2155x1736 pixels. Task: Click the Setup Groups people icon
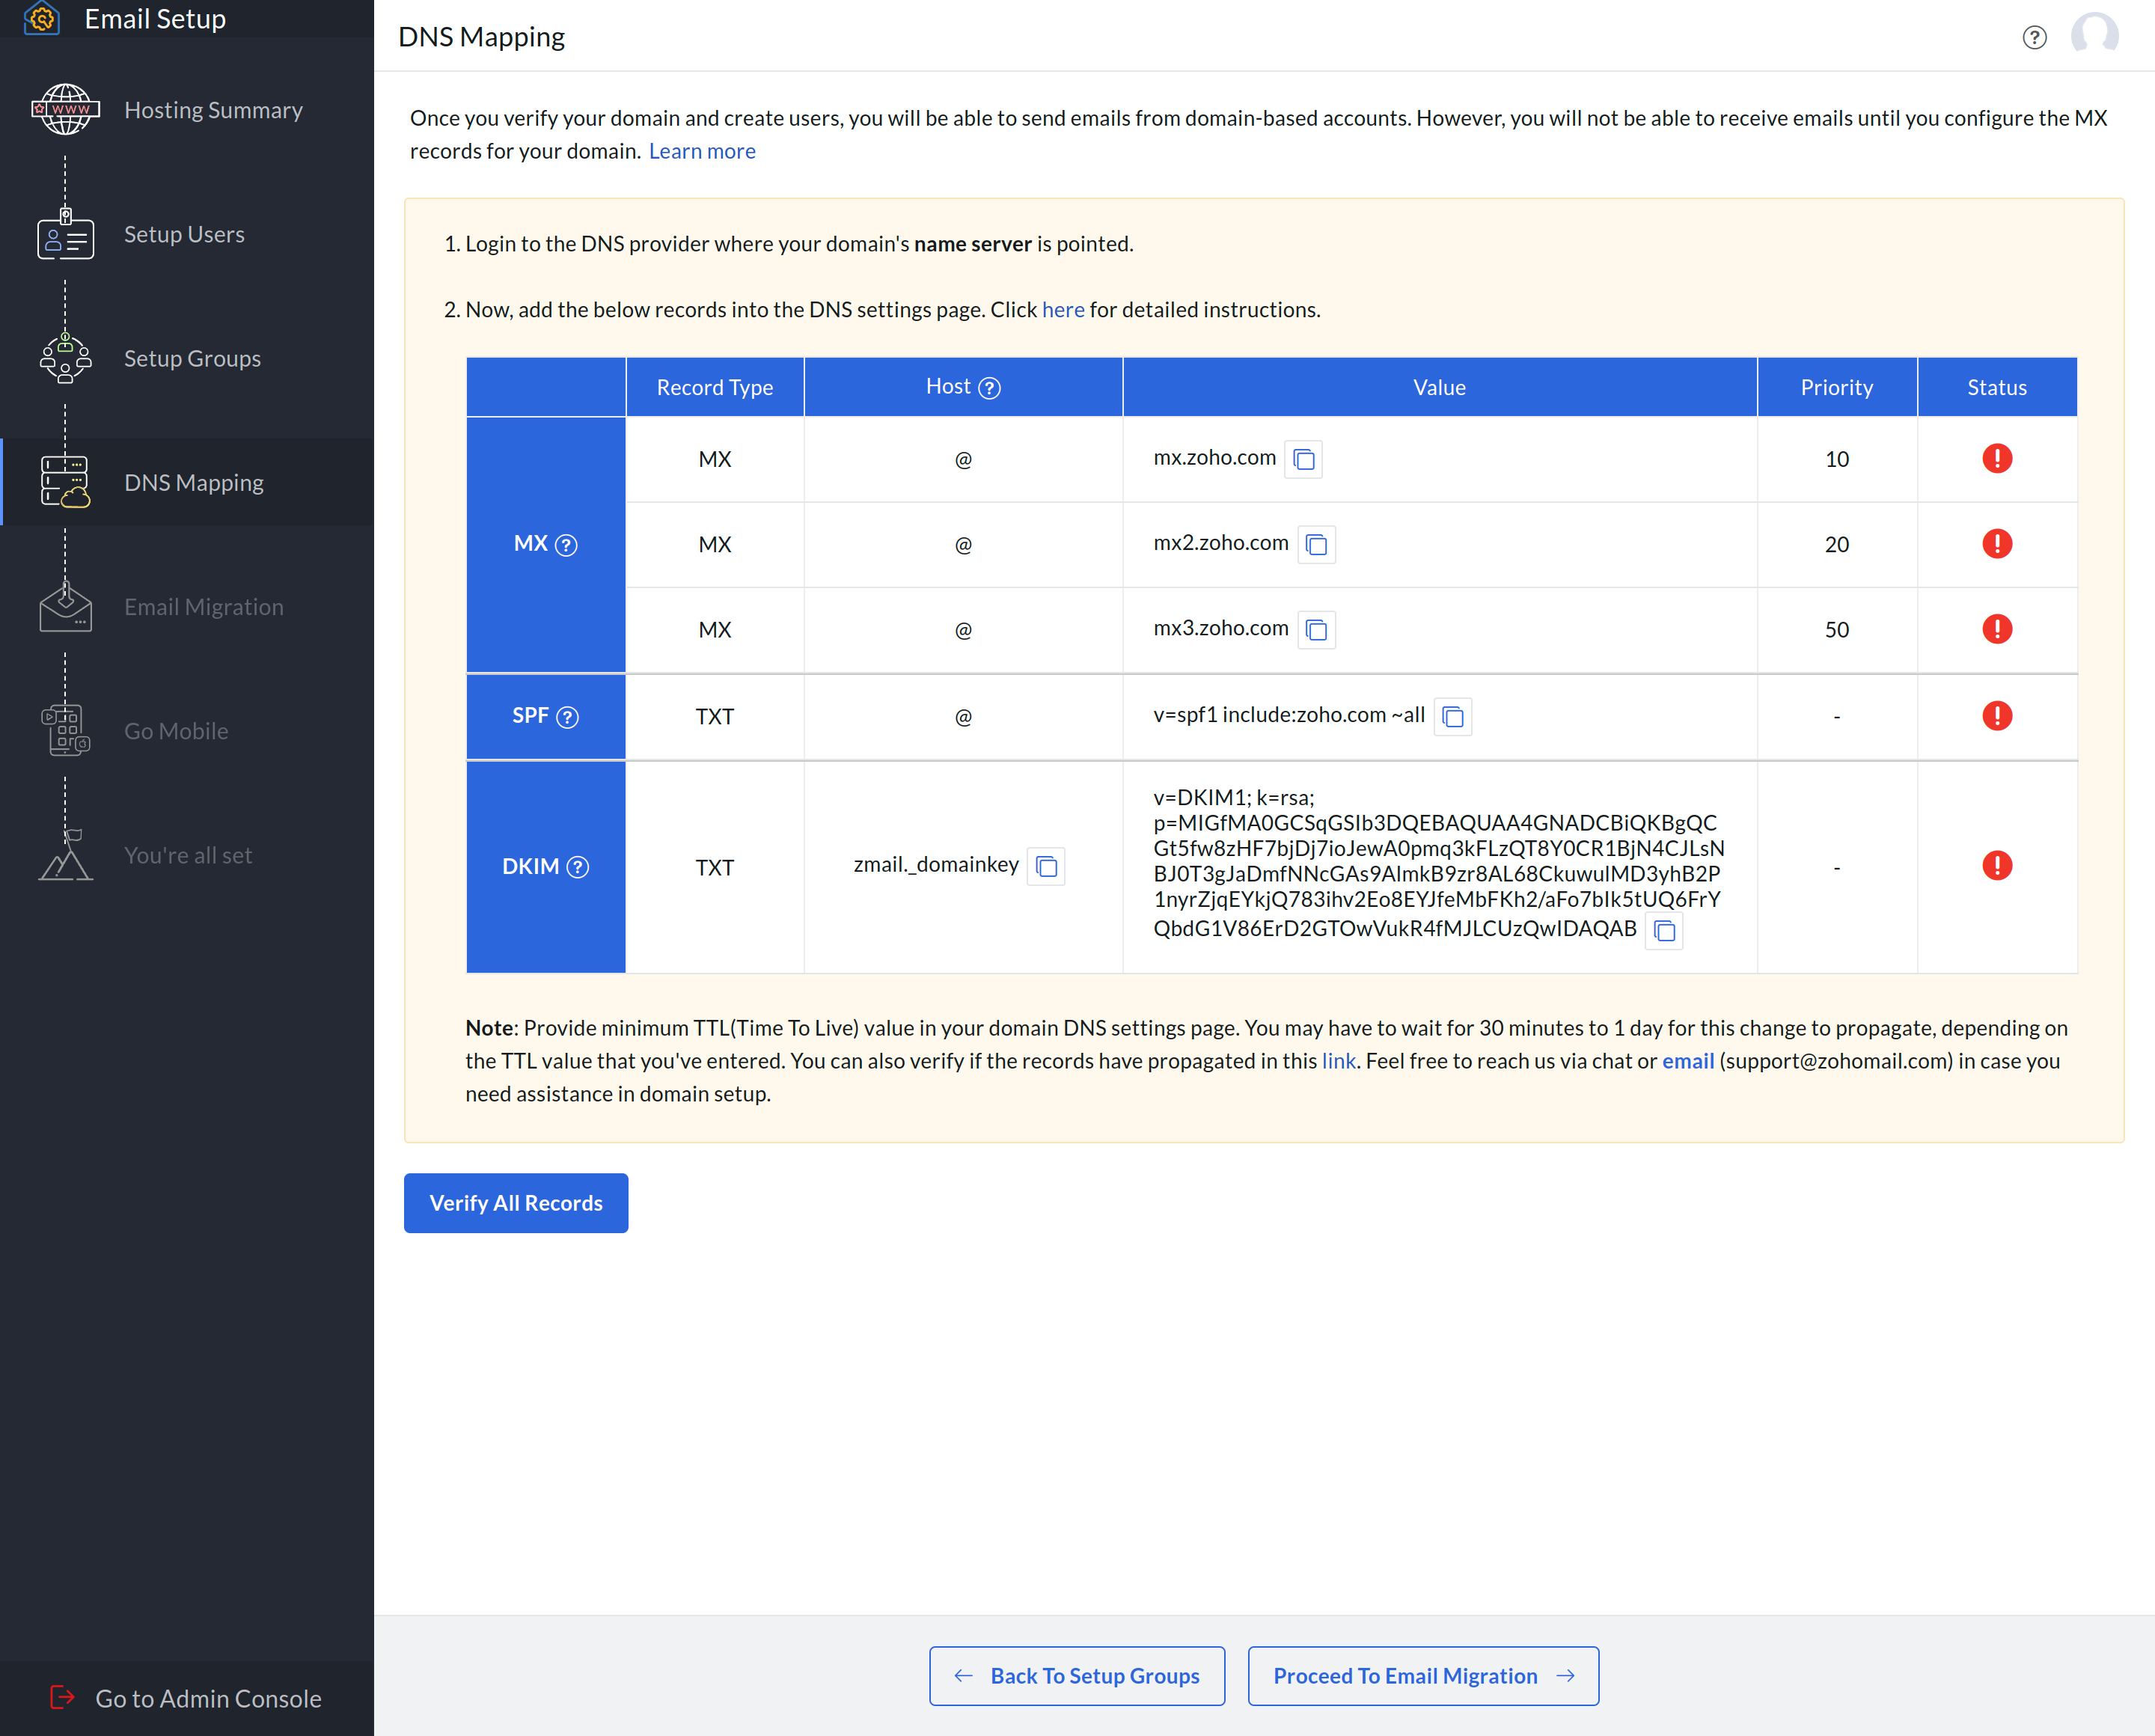pyautogui.click(x=66, y=358)
